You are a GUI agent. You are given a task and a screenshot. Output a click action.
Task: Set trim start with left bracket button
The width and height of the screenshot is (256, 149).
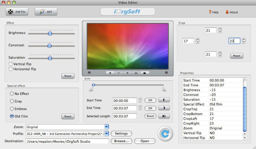[164, 100]
